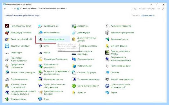Open the Резервное копирование и восстановление icon

(x=41, y=72)
